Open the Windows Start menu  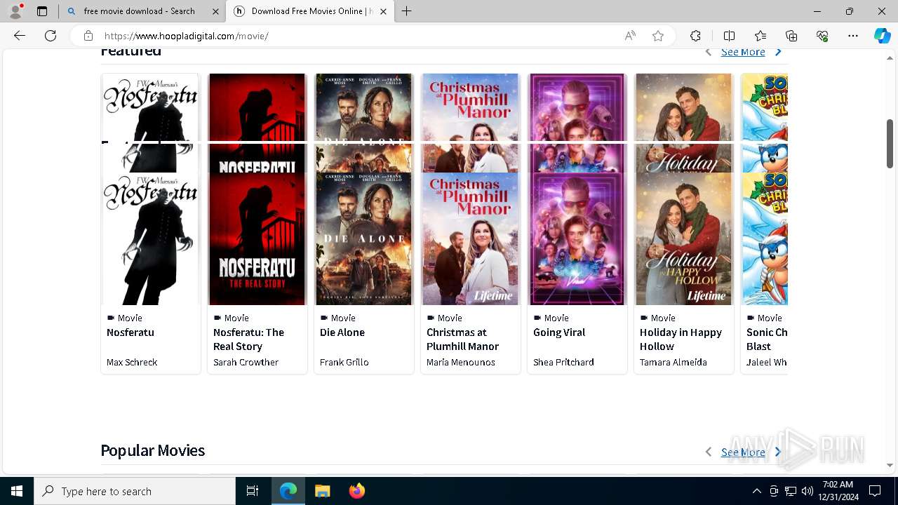[17, 491]
